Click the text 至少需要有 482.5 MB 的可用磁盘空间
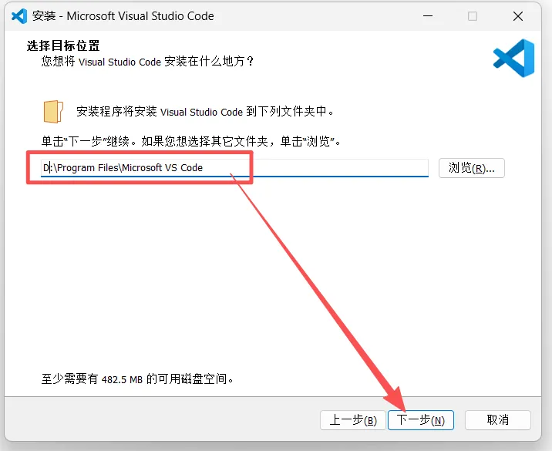This screenshot has width=552, height=451. click(137, 379)
